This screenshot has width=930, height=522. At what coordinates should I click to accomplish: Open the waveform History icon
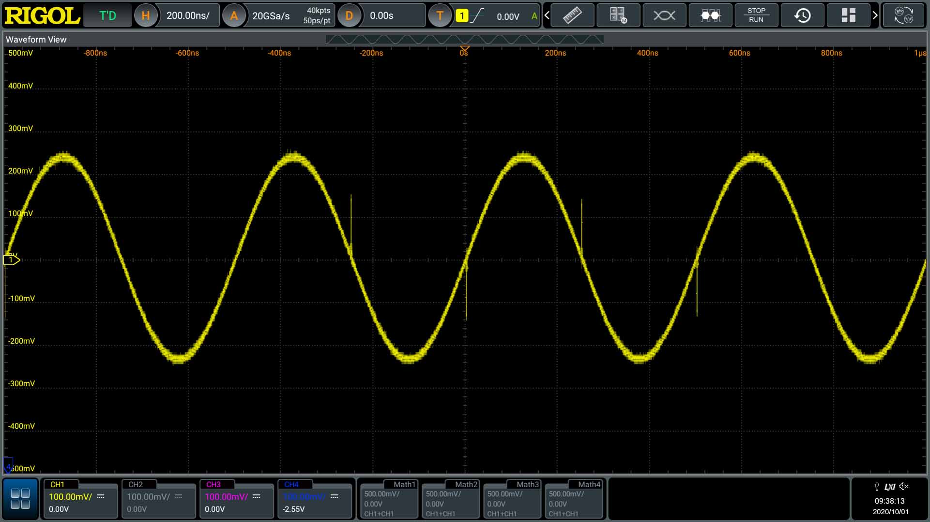pos(802,15)
